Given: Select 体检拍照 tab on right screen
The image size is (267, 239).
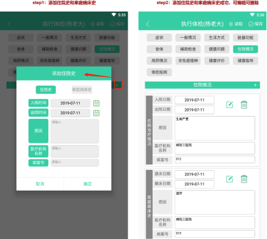Looking at the screenshot, I should 159,72.
